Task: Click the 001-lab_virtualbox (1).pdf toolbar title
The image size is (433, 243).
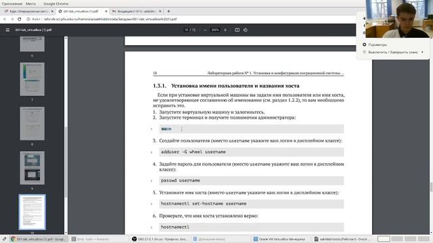Action: 33,30
